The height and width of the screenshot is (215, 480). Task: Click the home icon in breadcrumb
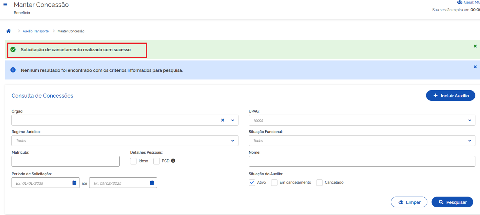tap(9, 31)
